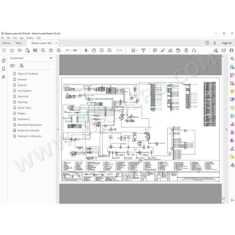The image size is (235, 235).
Task: Click the page number input field
Action: 67,50
